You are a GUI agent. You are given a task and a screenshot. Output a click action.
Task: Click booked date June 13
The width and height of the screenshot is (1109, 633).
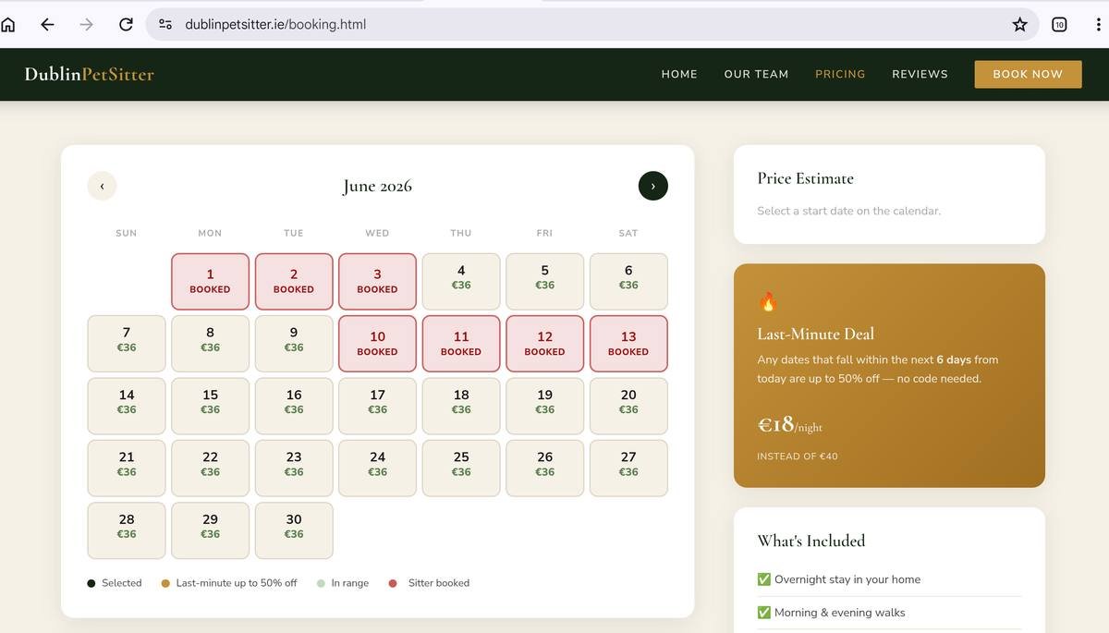(628, 344)
